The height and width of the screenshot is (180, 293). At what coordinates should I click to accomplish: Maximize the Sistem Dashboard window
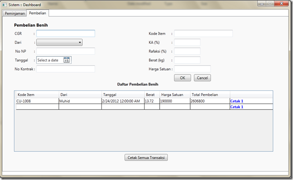(270, 4)
